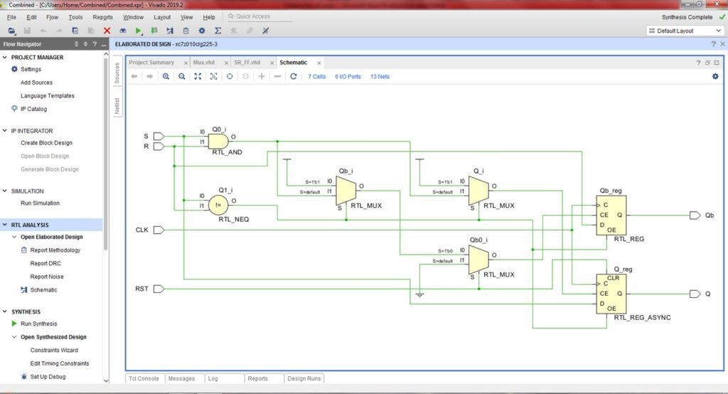Image resolution: width=728 pixels, height=394 pixels.
Task: Zoom out of the schematic
Action: pos(182,76)
